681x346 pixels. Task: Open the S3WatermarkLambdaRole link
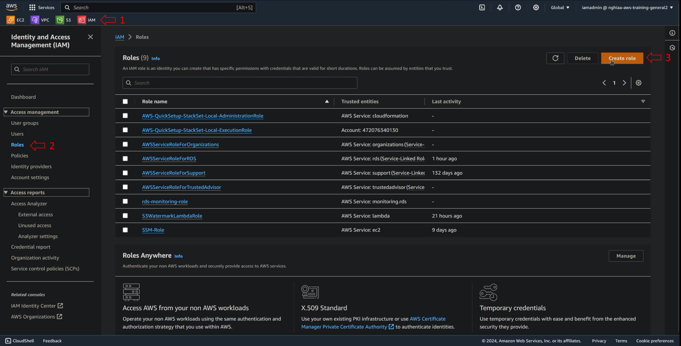[x=172, y=216]
